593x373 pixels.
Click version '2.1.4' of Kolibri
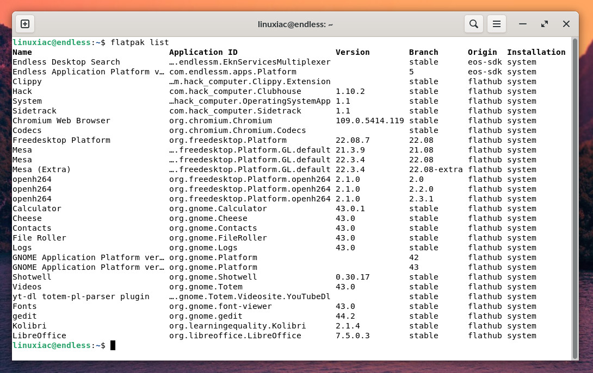348,326
